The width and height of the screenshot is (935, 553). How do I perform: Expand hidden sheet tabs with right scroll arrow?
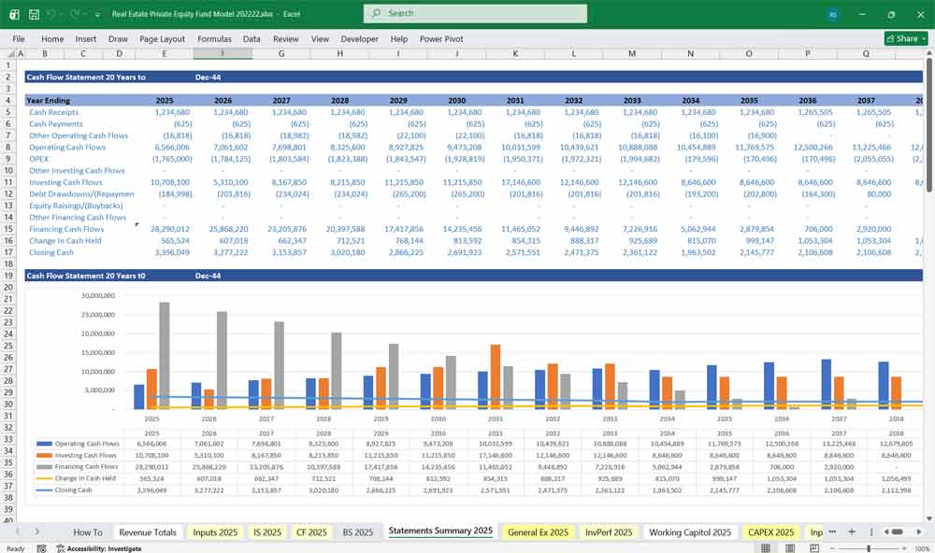(36, 532)
